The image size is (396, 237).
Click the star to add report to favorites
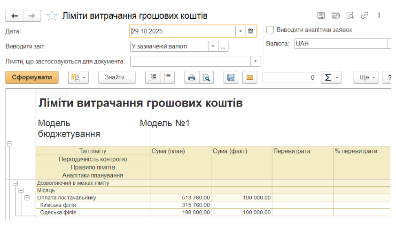click(53, 16)
